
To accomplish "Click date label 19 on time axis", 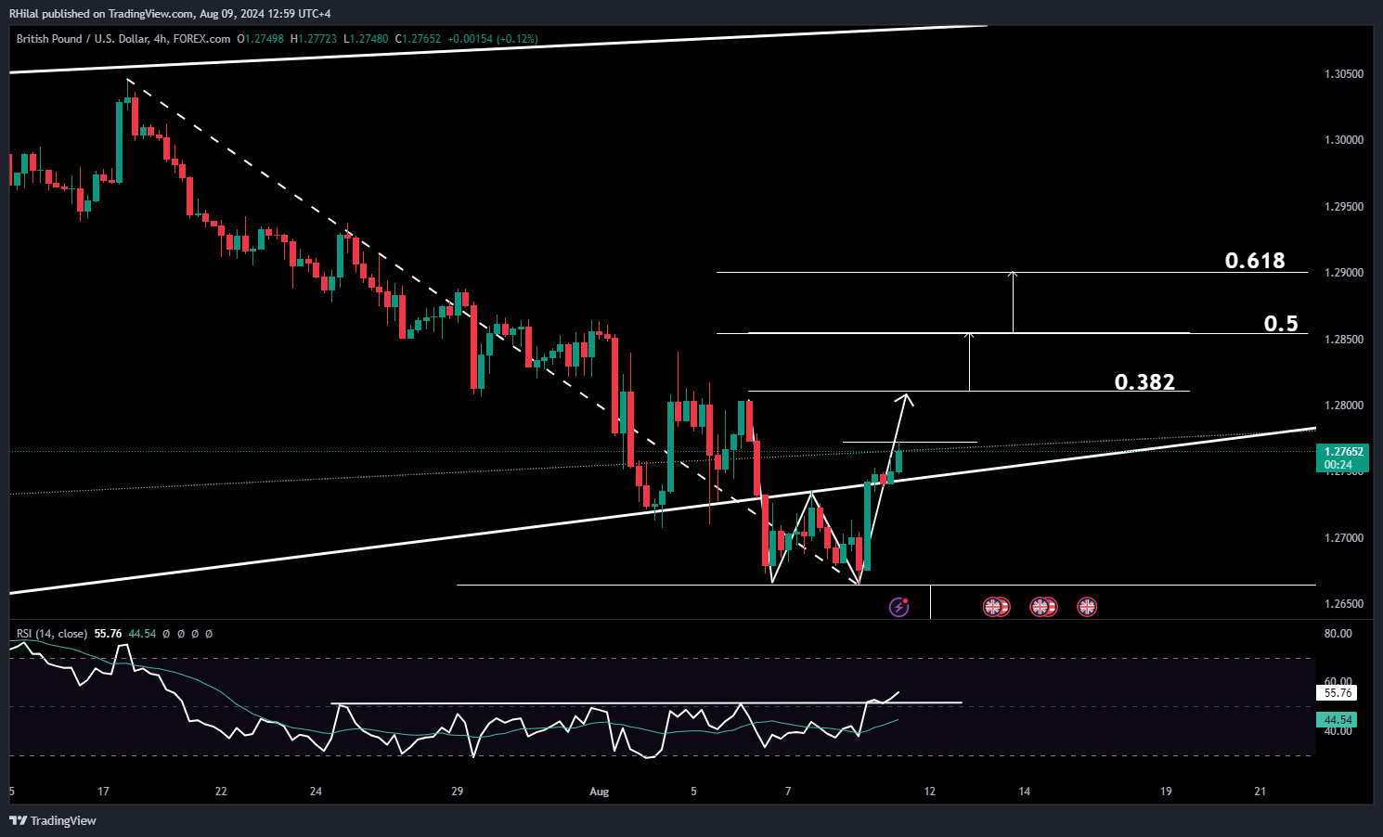I will 1166,792.
